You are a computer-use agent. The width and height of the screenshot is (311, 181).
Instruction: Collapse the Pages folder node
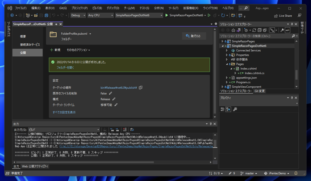[x=227, y=64]
